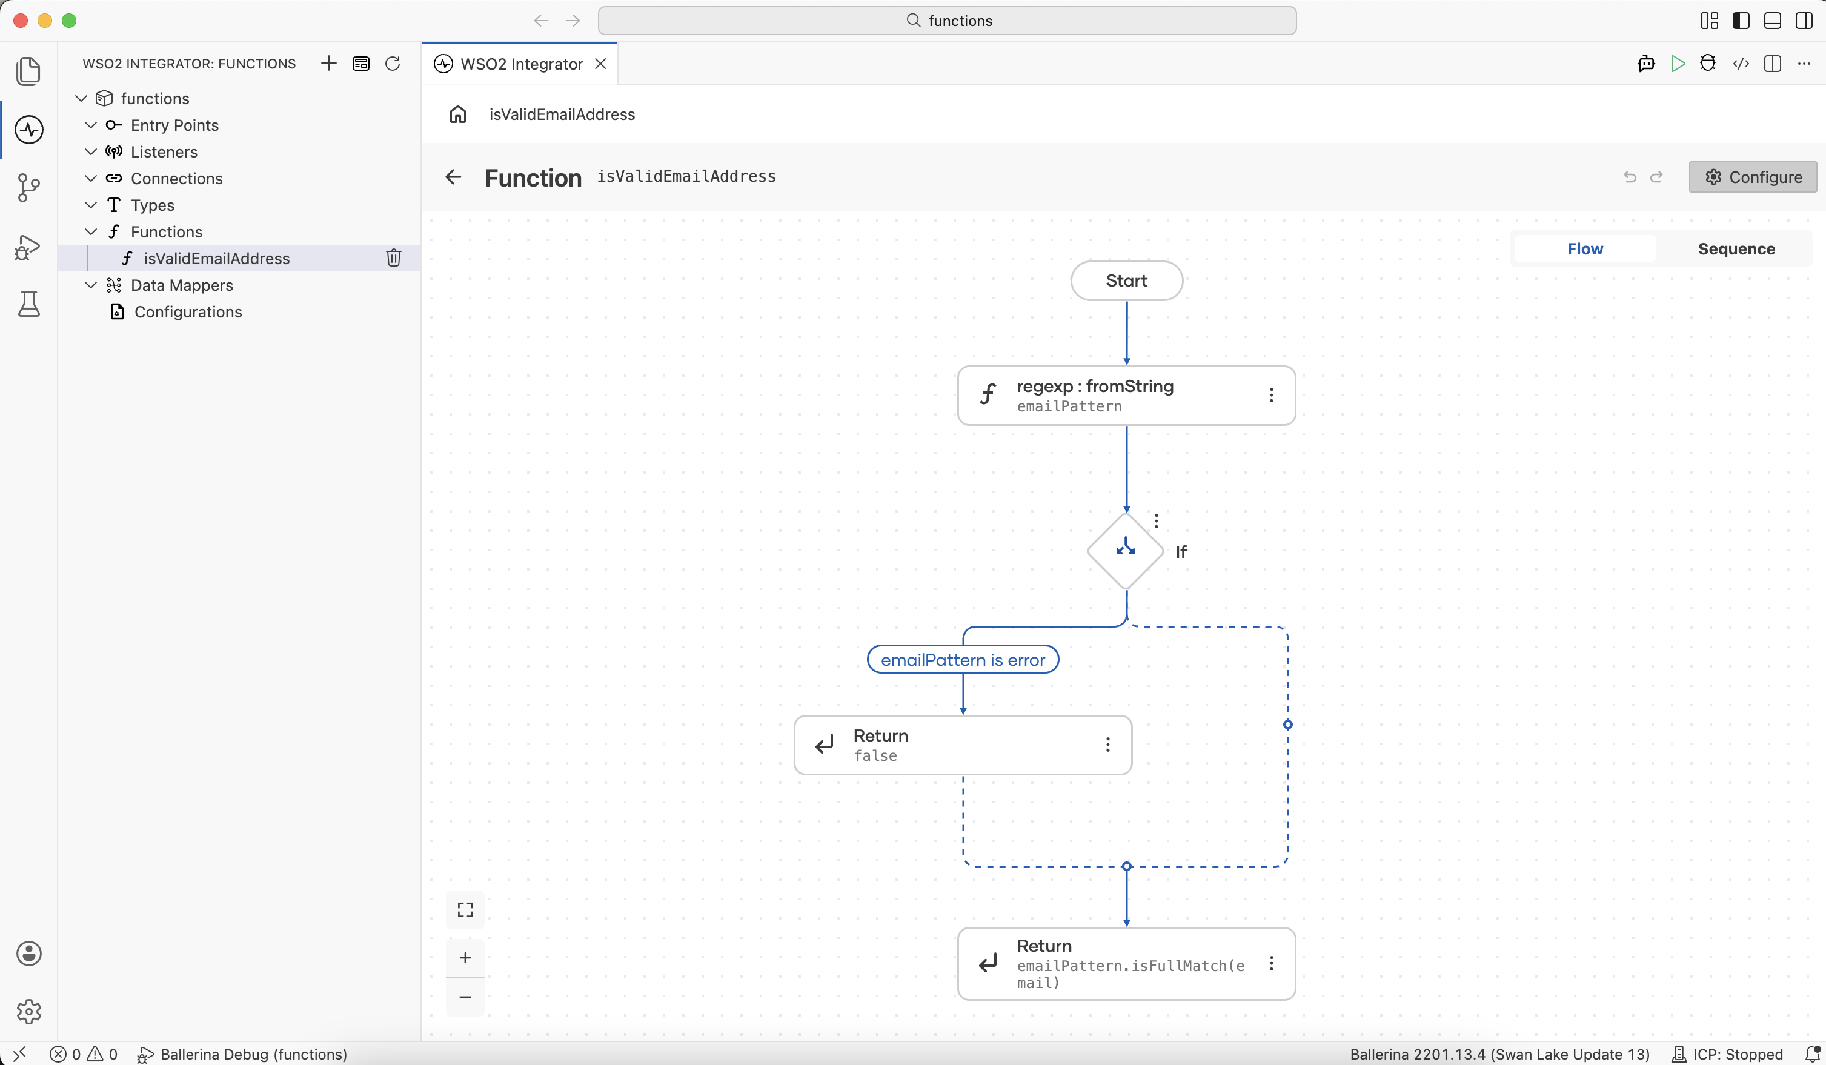This screenshot has width=1826, height=1065.
Task: Click Ballerina Debug (functions) in status bar
Action: (242, 1053)
